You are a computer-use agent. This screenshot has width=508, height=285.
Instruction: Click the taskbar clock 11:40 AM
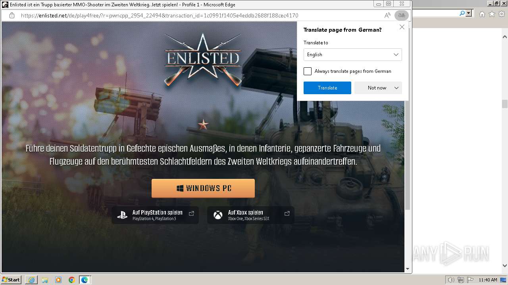(x=488, y=280)
